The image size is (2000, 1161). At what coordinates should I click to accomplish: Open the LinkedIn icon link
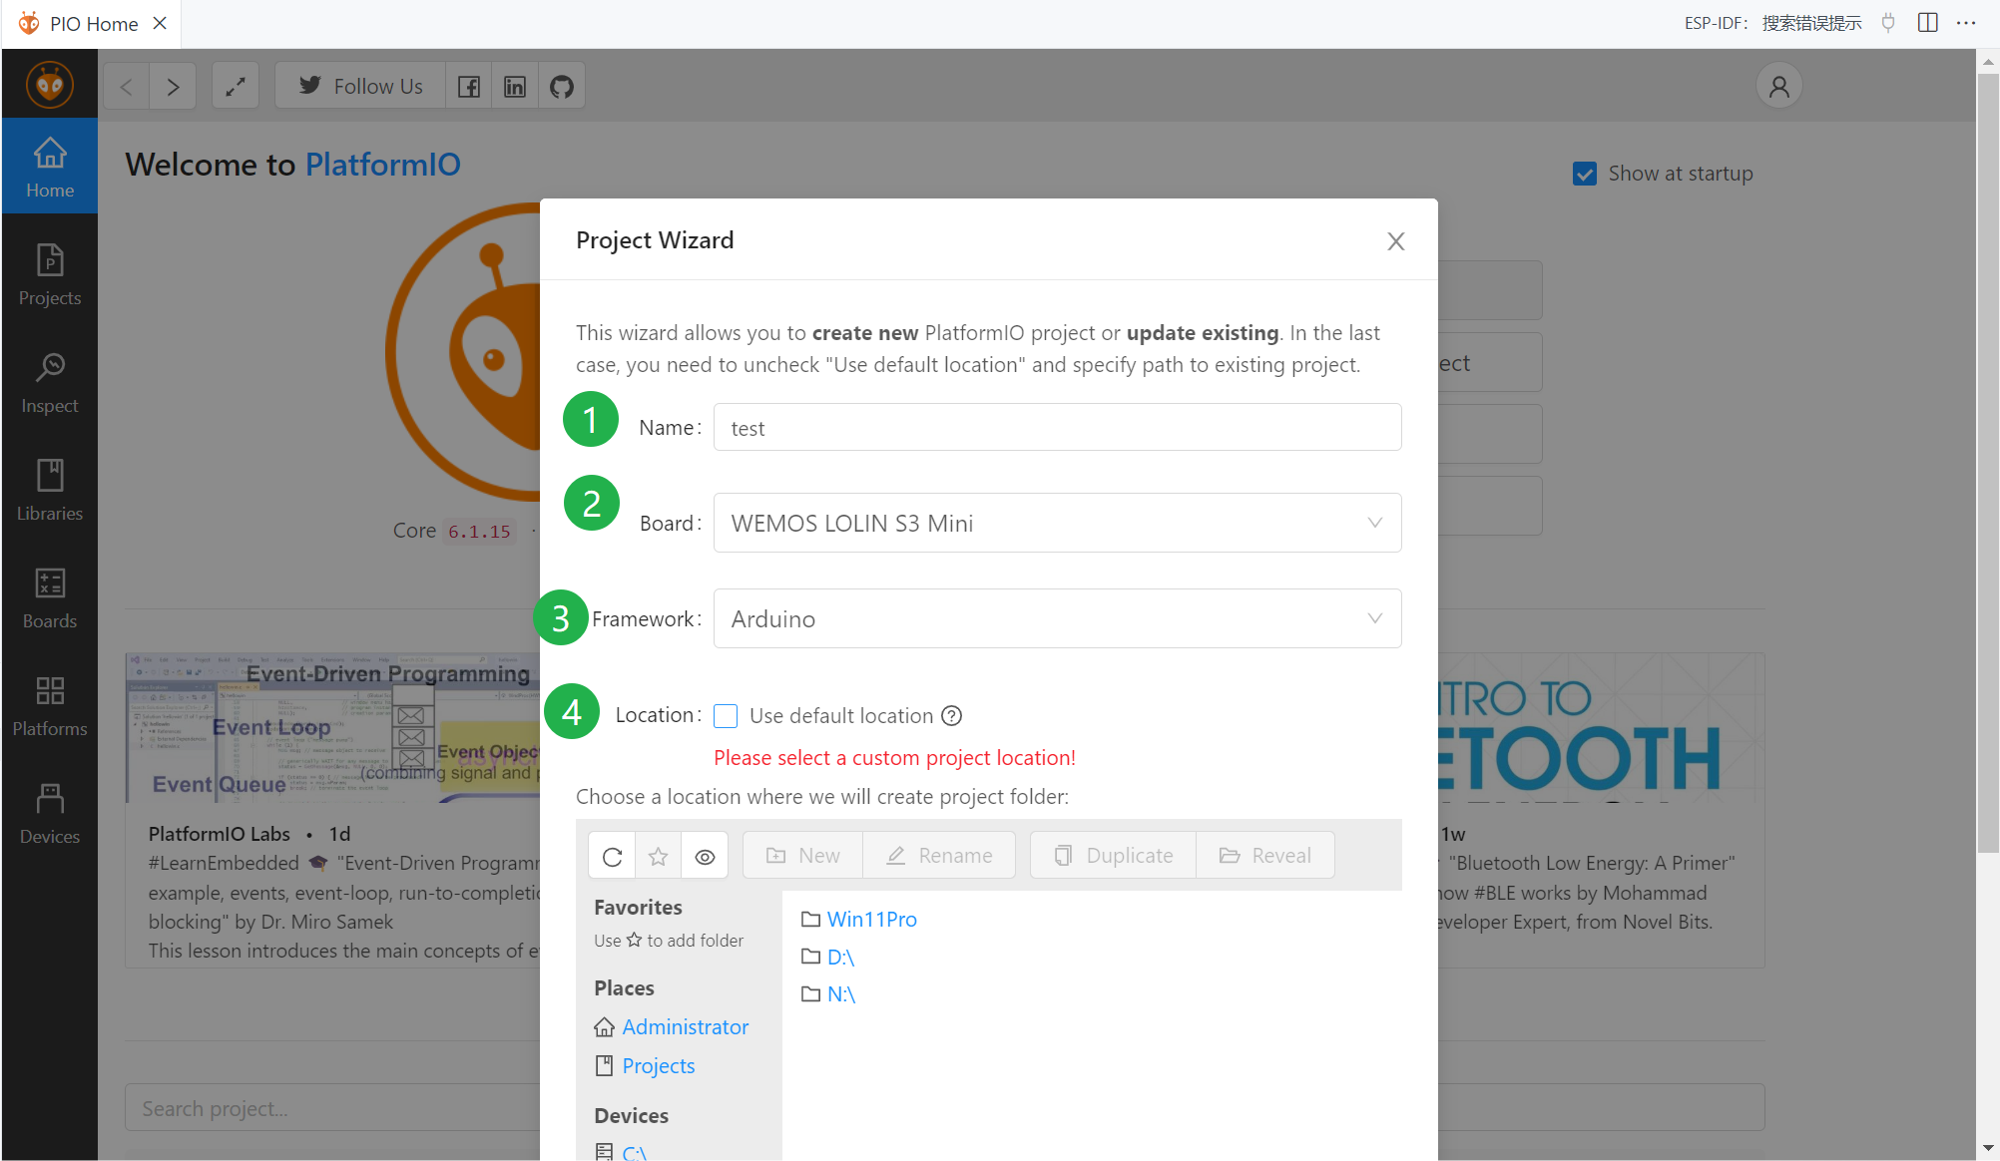515,87
